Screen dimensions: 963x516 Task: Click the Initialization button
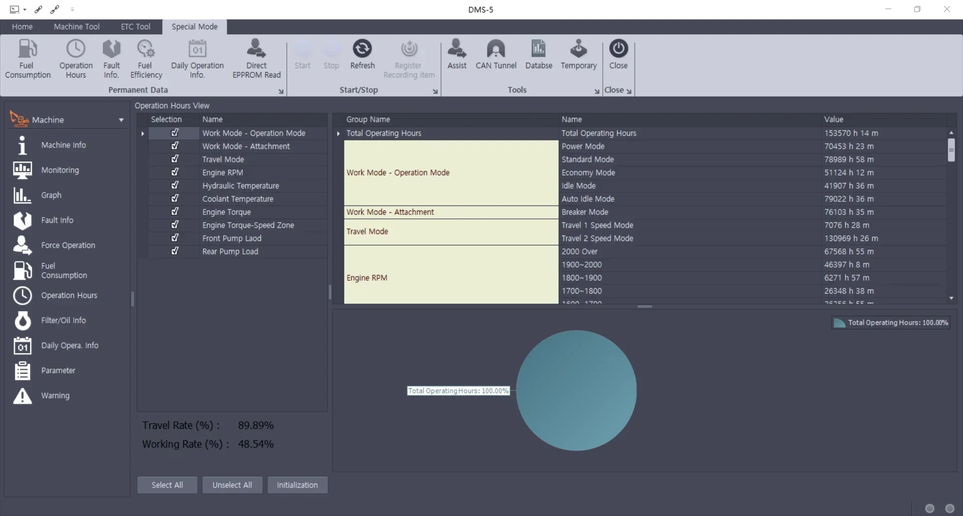point(297,485)
